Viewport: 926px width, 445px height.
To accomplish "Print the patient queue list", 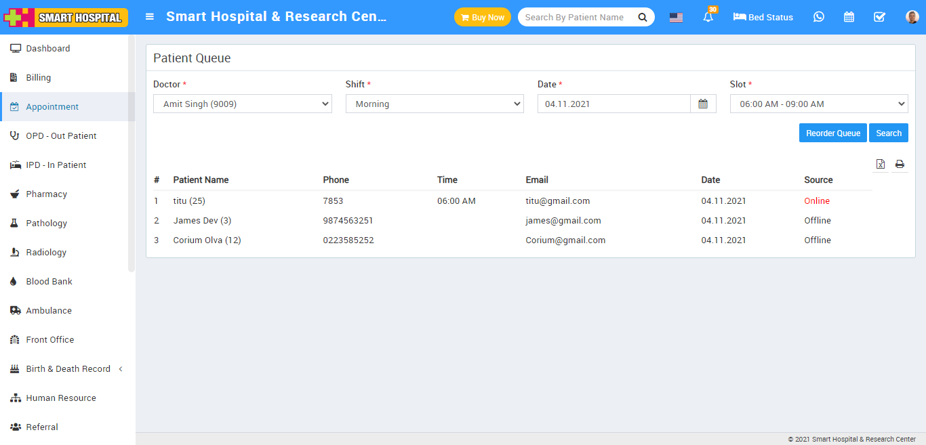I will tap(900, 164).
